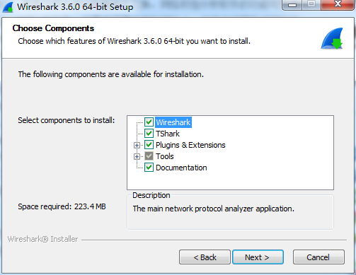Cancel the Wireshark setup
Screen dimensions: 356x275
318,257
